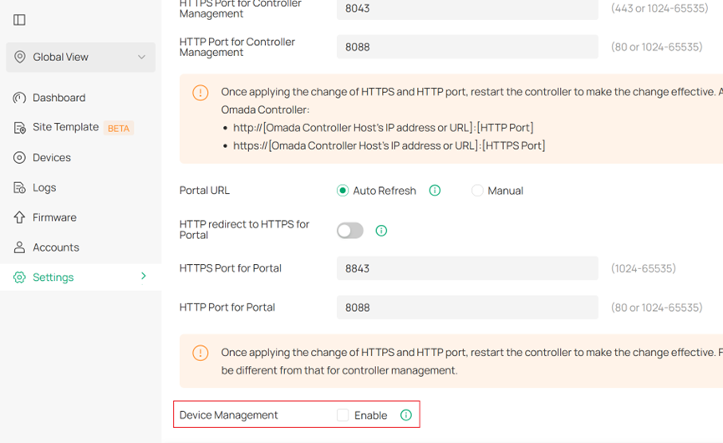
Task: Click the Site Template icon
Action: pyautogui.click(x=19, y=128)
